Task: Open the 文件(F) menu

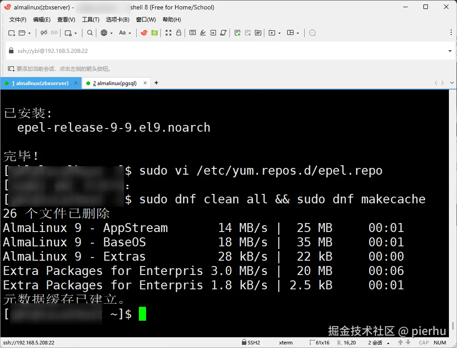Action: [18, 20]
